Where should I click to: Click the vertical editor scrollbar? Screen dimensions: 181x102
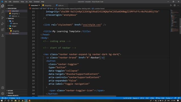180,26
